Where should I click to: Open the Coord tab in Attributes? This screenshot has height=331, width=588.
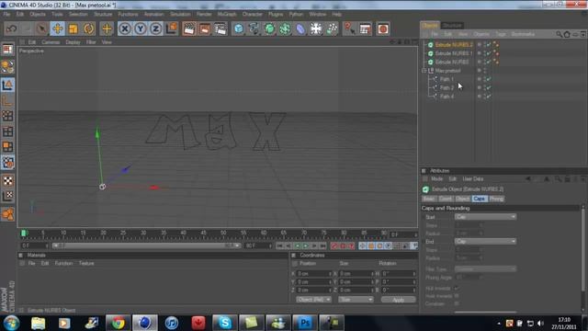pos(445,199)
